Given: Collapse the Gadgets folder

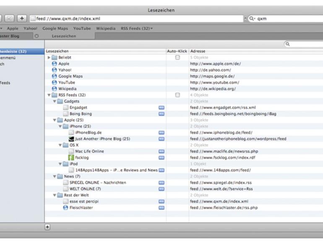Looking at the screenshot, I should coord(55,101).
